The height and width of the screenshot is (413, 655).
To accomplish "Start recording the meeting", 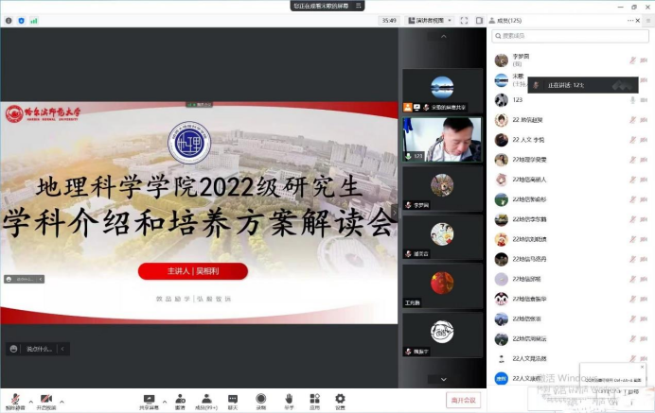I will click(x=260, y=400).
